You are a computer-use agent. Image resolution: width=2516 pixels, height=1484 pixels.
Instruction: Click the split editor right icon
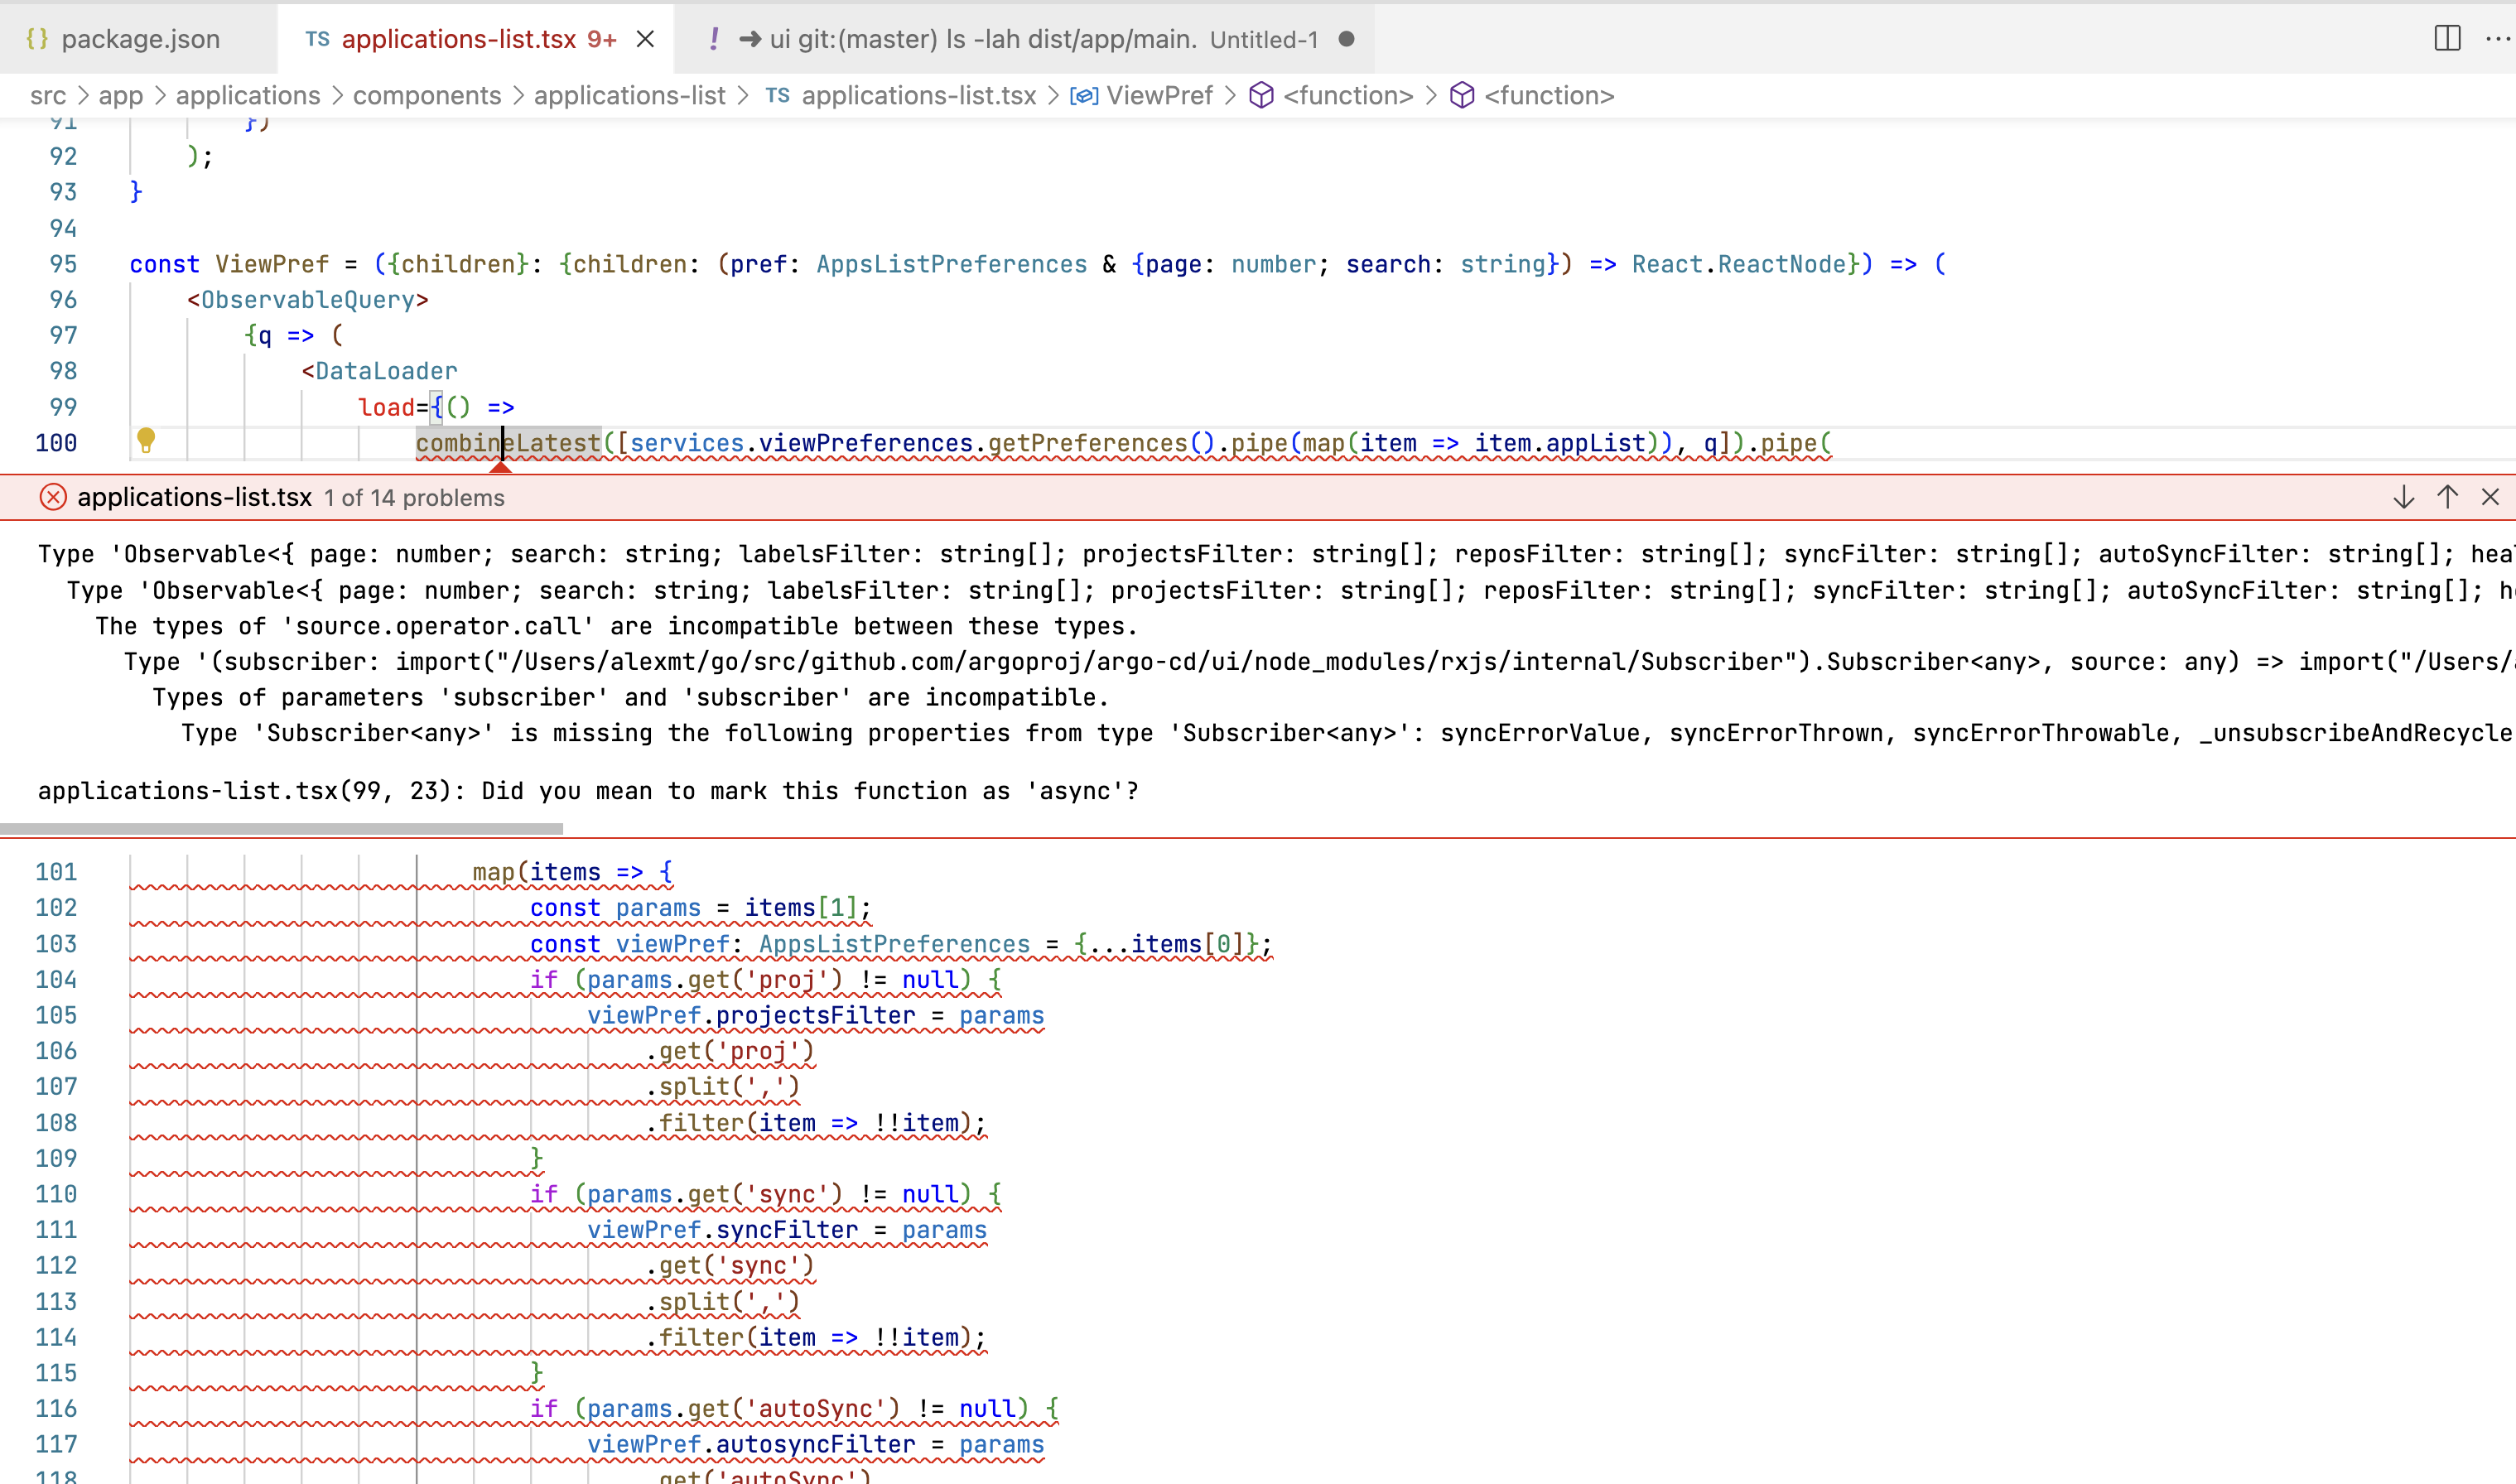pyautogui.click(x=2447, y=39)
